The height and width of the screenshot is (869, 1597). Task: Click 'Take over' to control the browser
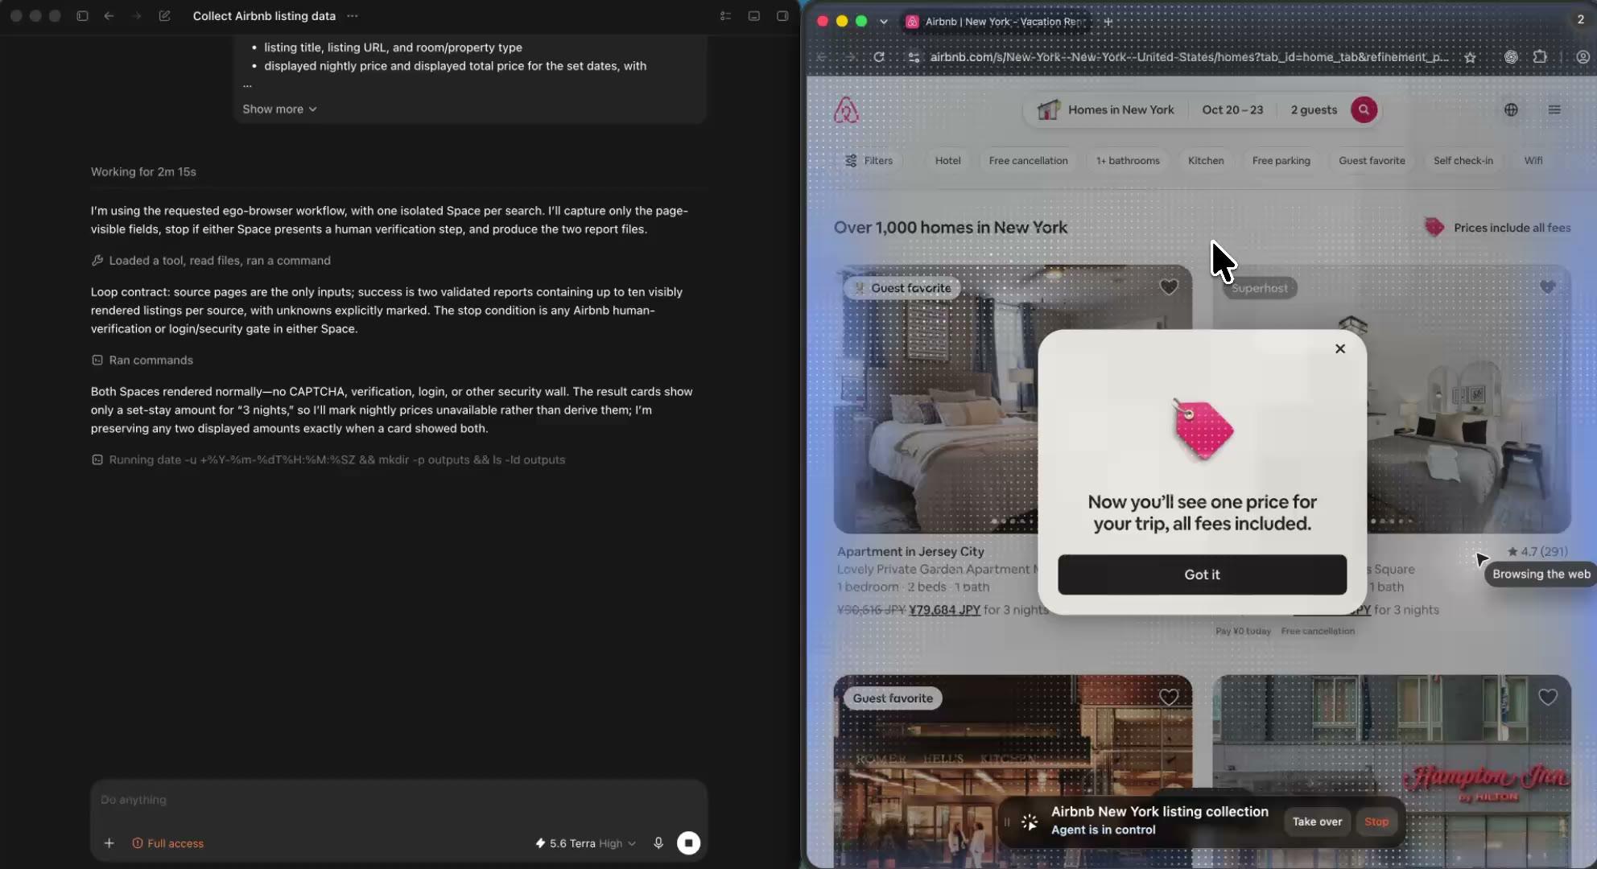pos(1317,822)
